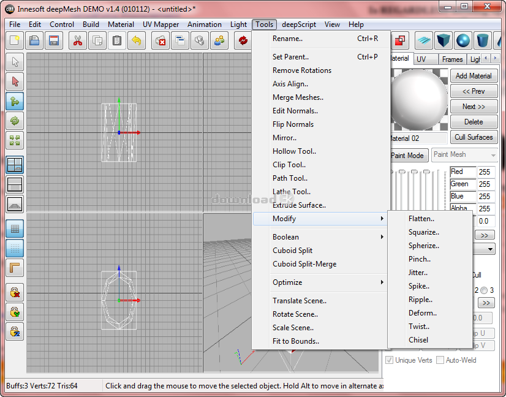This screenshot has width=506, height=397.
Task: Go to previous material with << Prev
Action: [x=474, y=91]
